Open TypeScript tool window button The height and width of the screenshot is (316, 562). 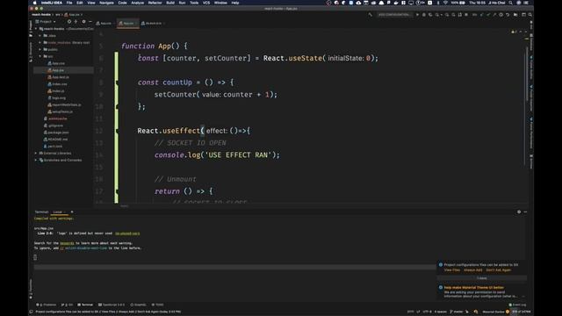pyautogui.click(x=112, y=305)
